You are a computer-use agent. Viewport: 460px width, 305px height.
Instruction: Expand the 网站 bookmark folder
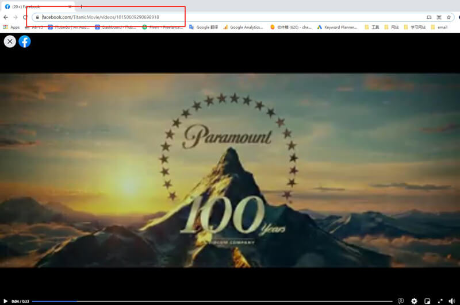coord(392,27)
